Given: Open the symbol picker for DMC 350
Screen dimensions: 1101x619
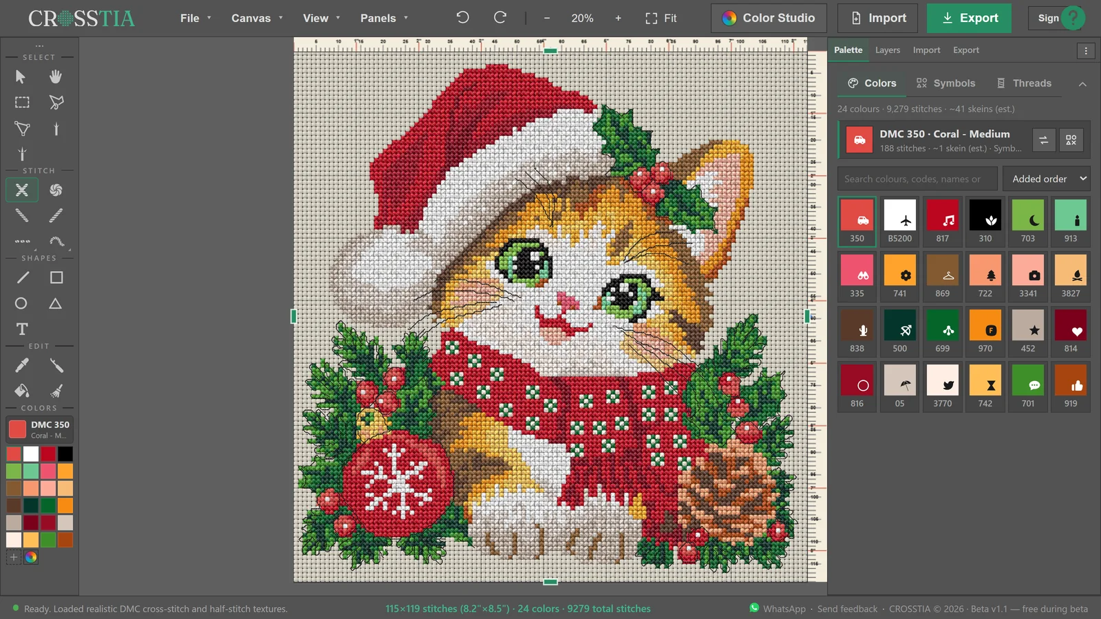Looking at the screenshot, I should (x=1071, y=140).
